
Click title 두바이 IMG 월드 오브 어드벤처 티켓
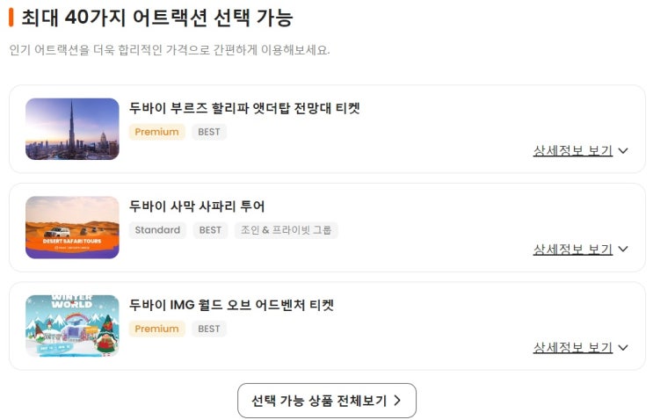point(231,305)
